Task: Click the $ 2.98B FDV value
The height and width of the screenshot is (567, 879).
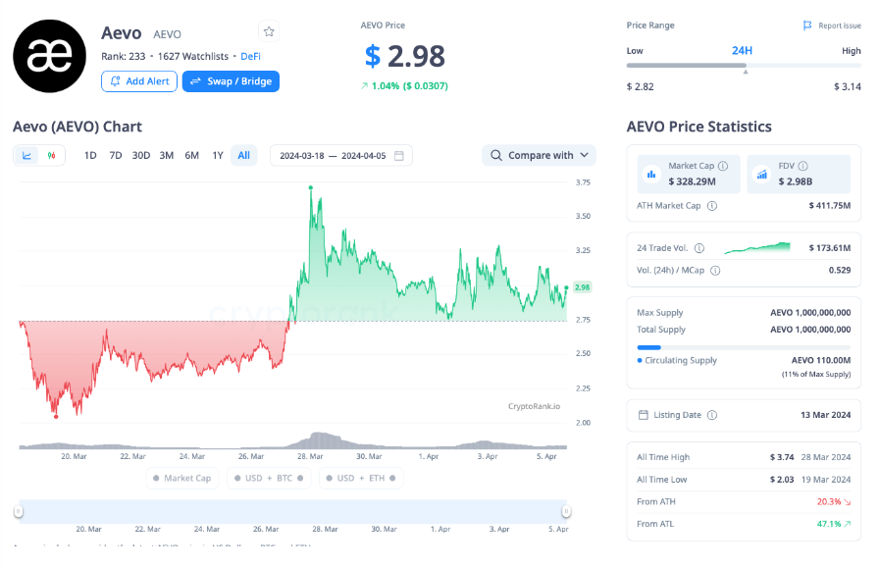Action: click(795, 181)
